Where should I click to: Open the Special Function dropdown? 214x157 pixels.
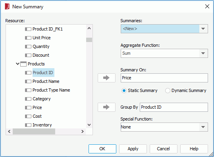(x=203, y=127)
